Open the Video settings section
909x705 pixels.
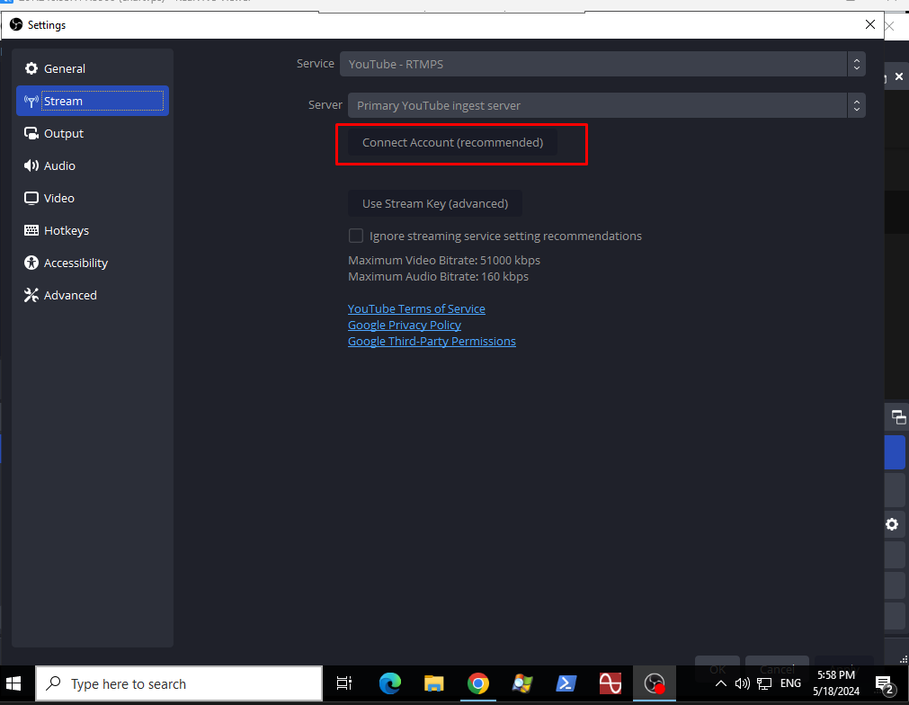point(58,198)
